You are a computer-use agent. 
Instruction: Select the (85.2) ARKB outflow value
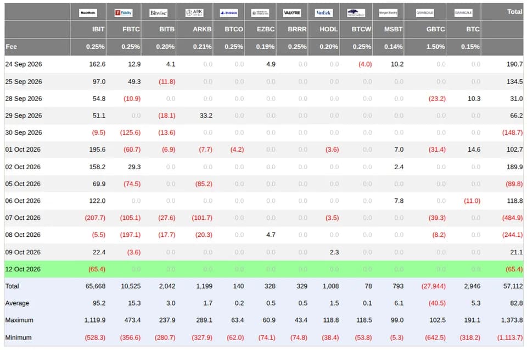(x=204, y=184)
